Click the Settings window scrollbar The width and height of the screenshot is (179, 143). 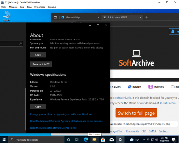(x=25, y=109)
